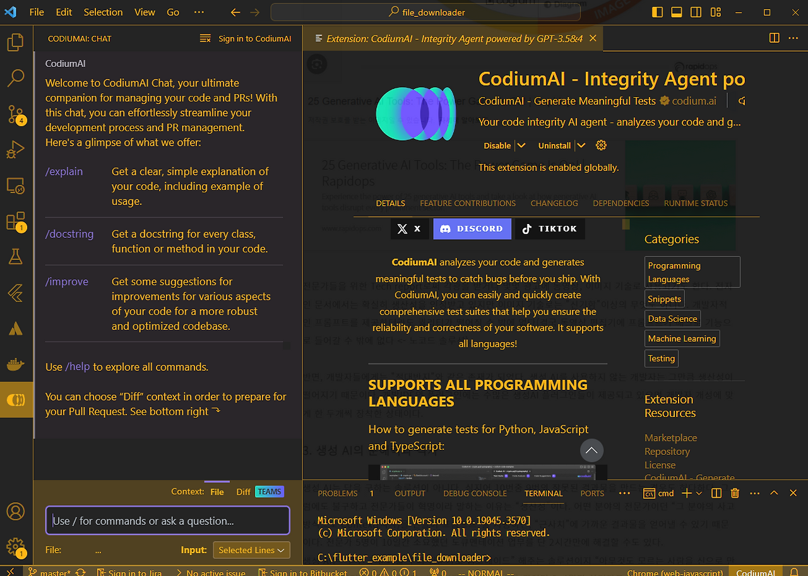Switch to Debug Console panel tab
The width and height of the screenshot is (808, 576).
pos(475,493)
